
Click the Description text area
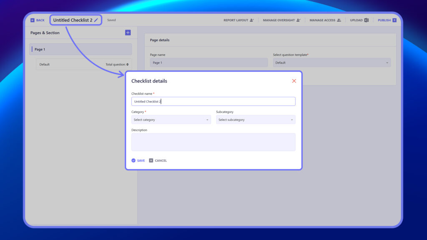213,142
